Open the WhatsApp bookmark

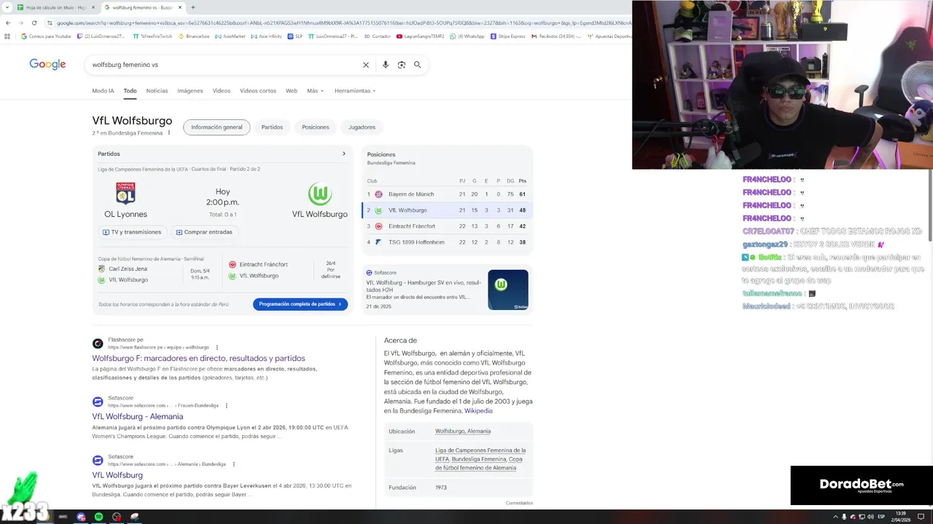[x=467, y=36]
